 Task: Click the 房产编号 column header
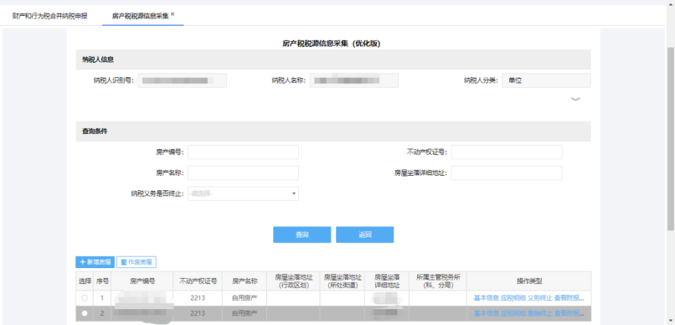(142, 281)
